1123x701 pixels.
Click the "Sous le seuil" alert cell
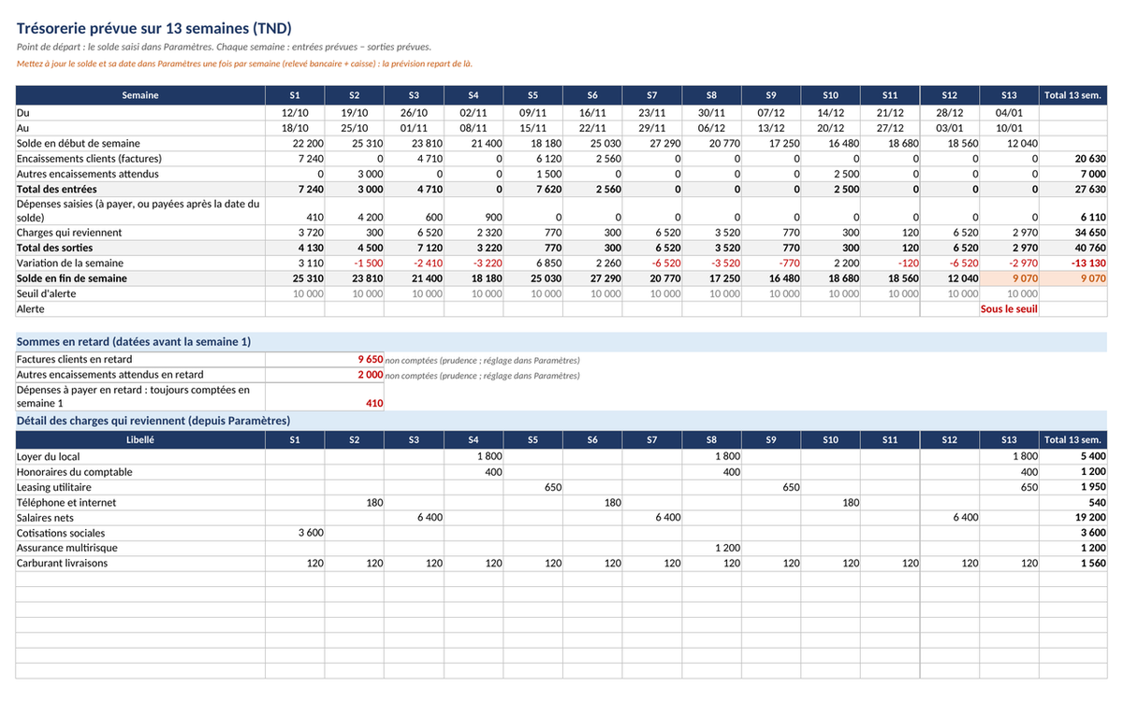(1009, 308)
